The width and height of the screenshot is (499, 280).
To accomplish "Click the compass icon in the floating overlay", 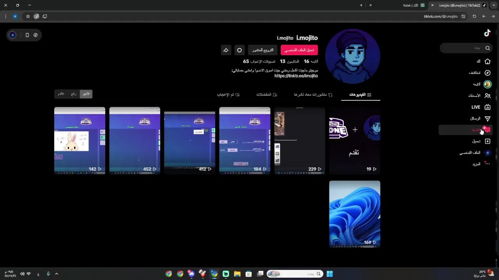I will point(35,35).
